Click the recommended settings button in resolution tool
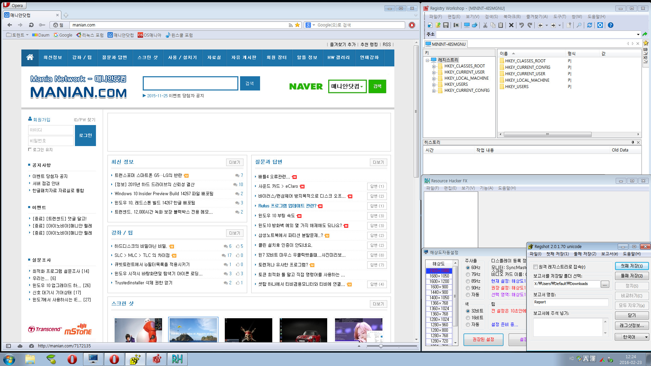Screen dimensions: 651x366 (x=483, y=339)
